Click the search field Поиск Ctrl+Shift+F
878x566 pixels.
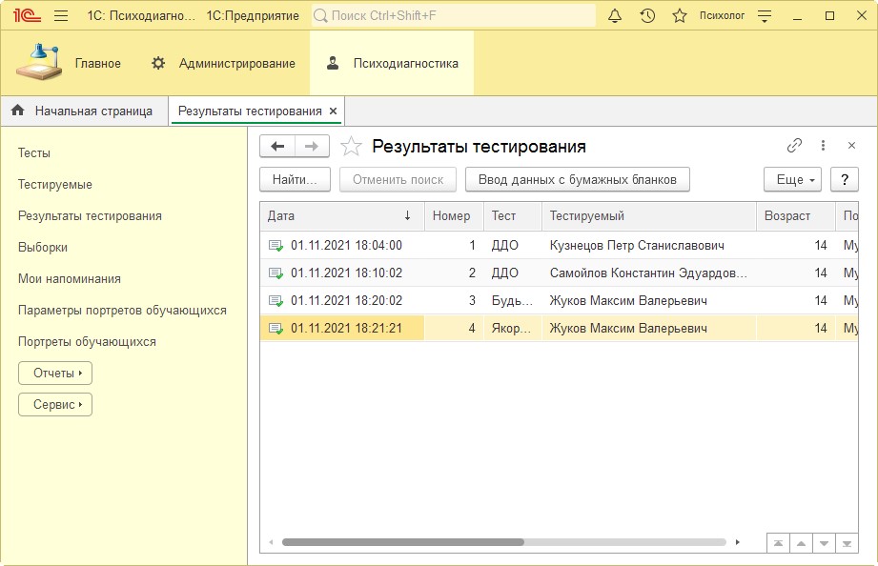(454, 16)
